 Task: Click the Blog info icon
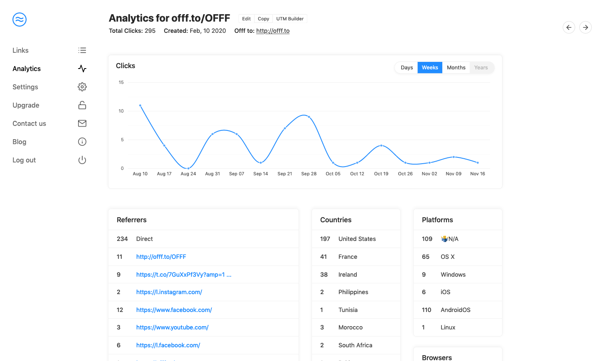point(82,142)
